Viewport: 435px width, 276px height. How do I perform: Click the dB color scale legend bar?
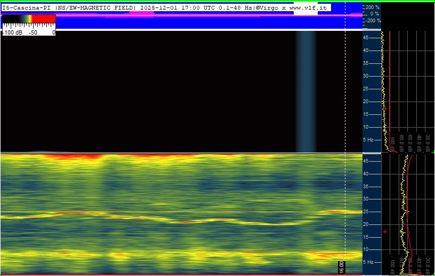click(x=29, y=19)
